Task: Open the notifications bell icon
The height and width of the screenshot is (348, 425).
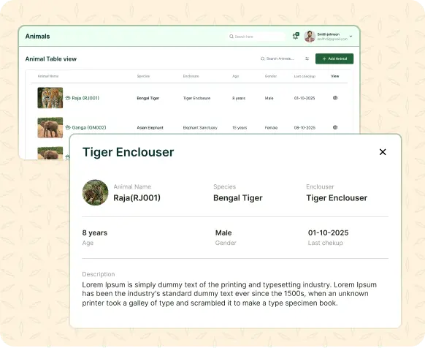Action: (x=296, y=36)
